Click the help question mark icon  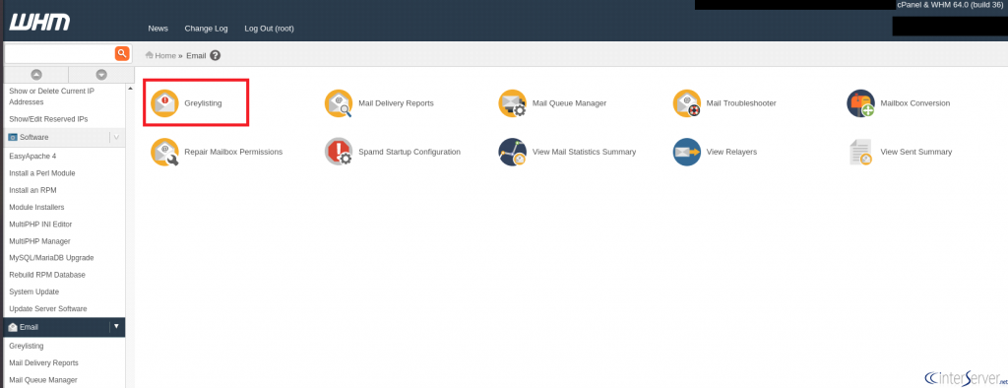(x=216, y=55)
